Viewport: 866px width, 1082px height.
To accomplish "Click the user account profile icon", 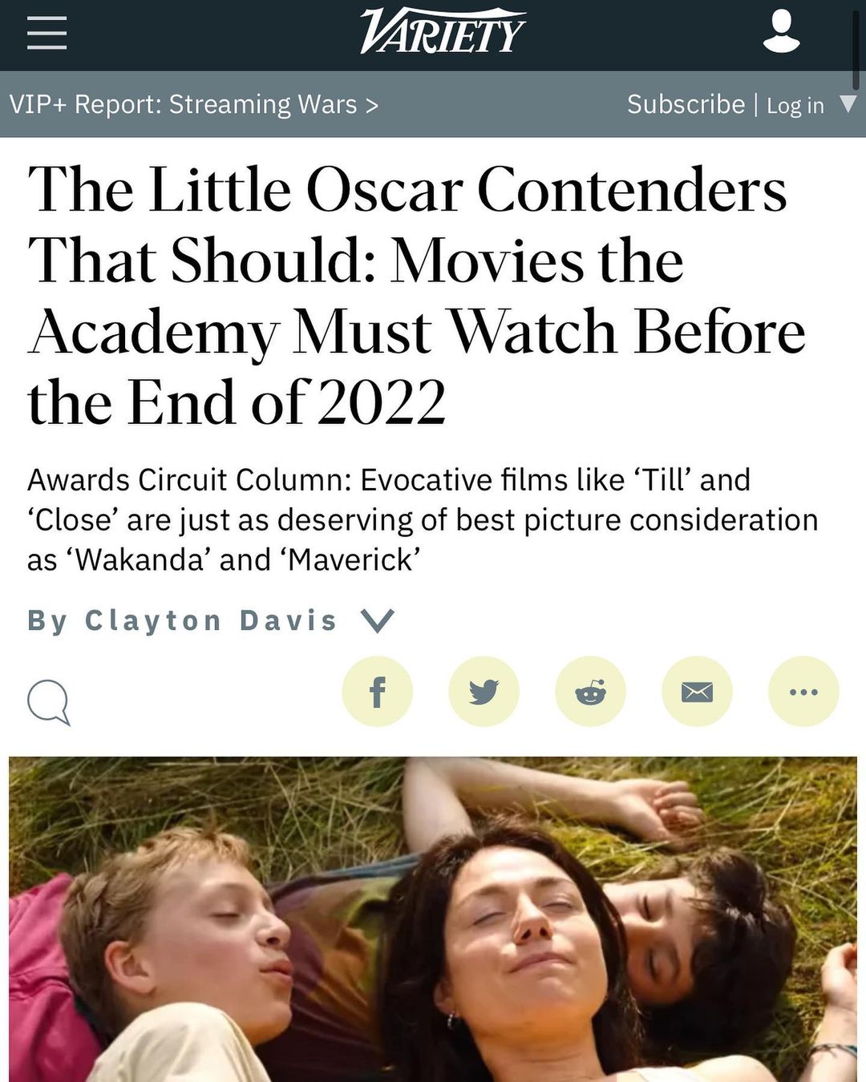I will (781, 31).
